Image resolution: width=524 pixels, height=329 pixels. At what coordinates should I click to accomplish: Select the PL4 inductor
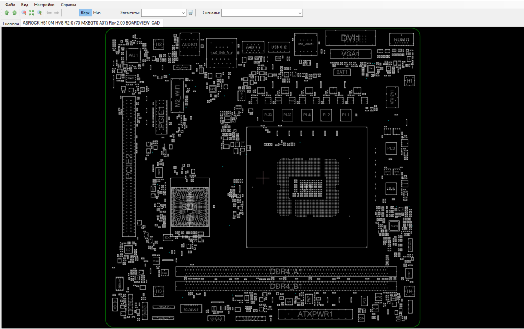pyautogui.click(x=307, y=115)
